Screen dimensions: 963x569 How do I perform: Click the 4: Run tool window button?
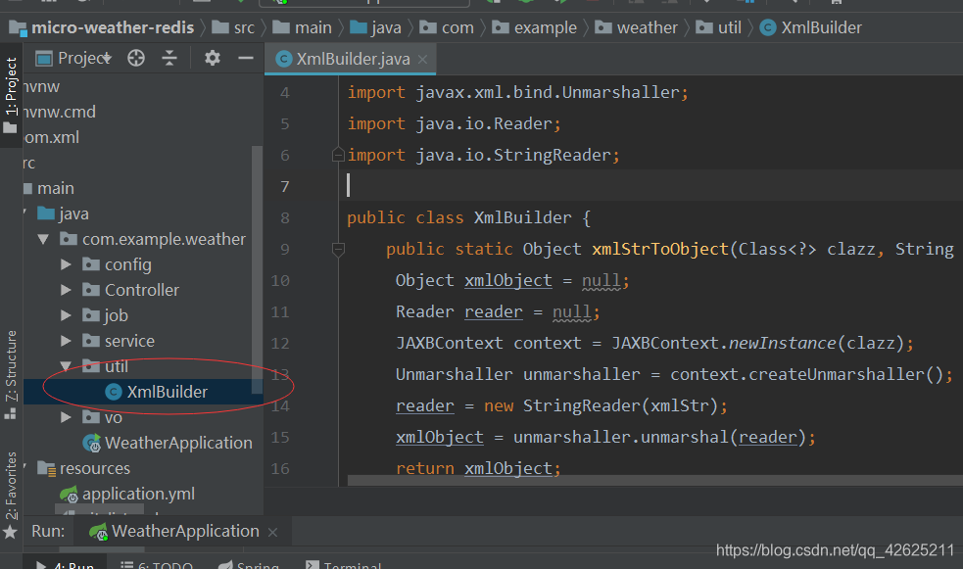[x=68, y=565]
